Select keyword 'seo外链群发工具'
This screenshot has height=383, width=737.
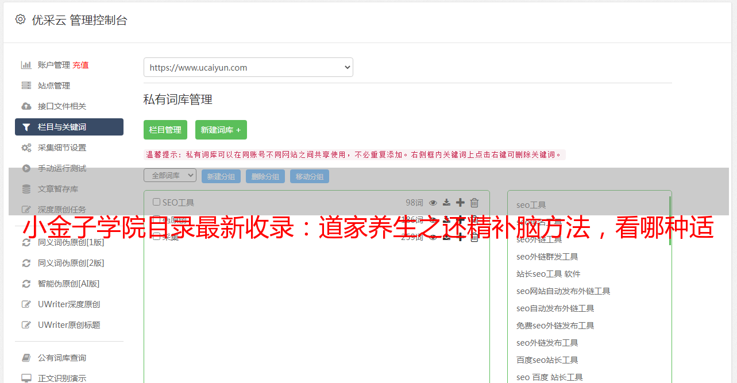coord(547,257)
